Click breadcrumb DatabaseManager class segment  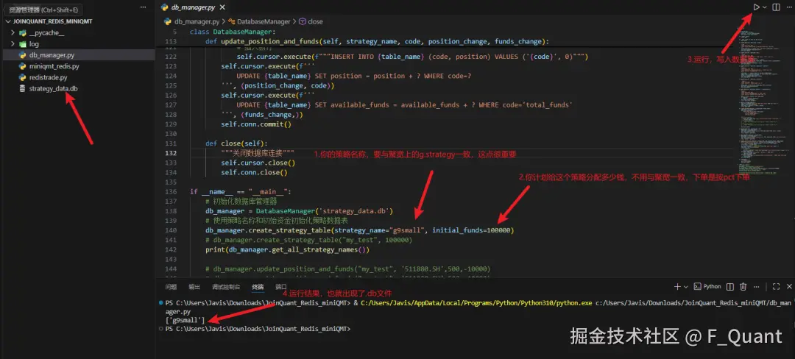tap(264, 22)
